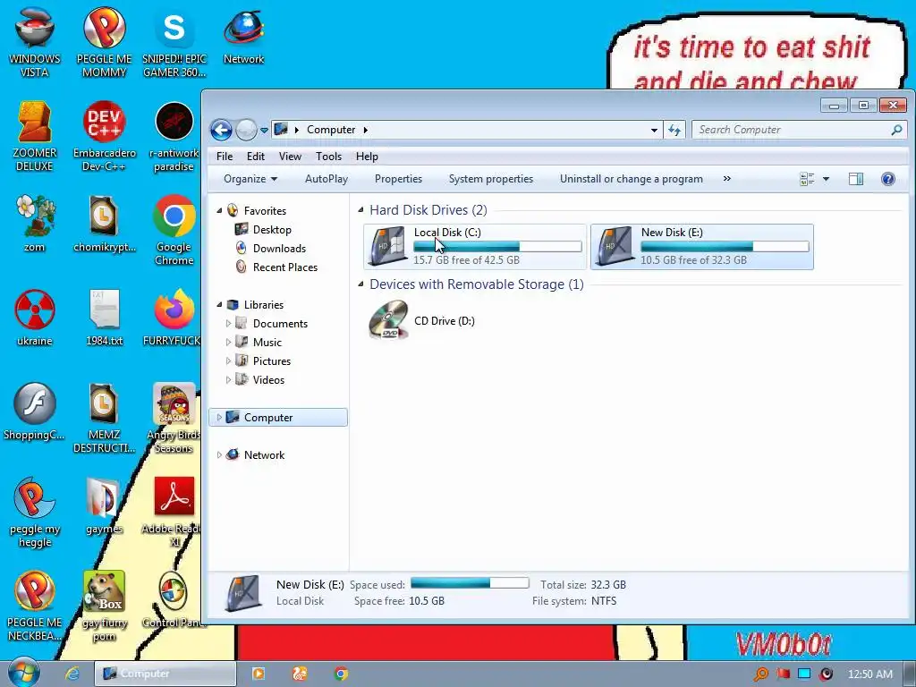The width and height of the screenshot is (916, 687).
Task: Open System properties from toolbar
Action: pos(491,179)
